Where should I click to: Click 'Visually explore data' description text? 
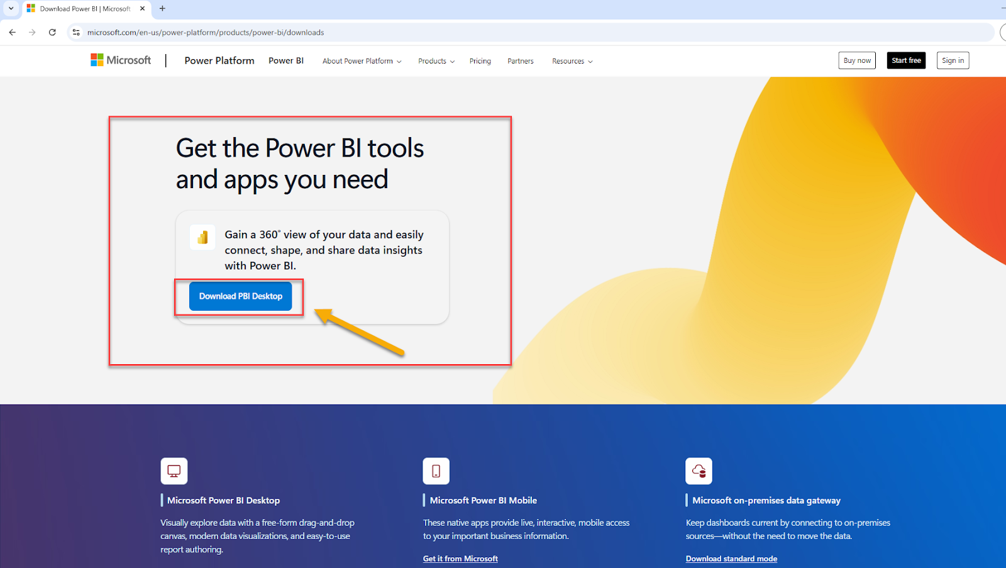tap(257, 536)
